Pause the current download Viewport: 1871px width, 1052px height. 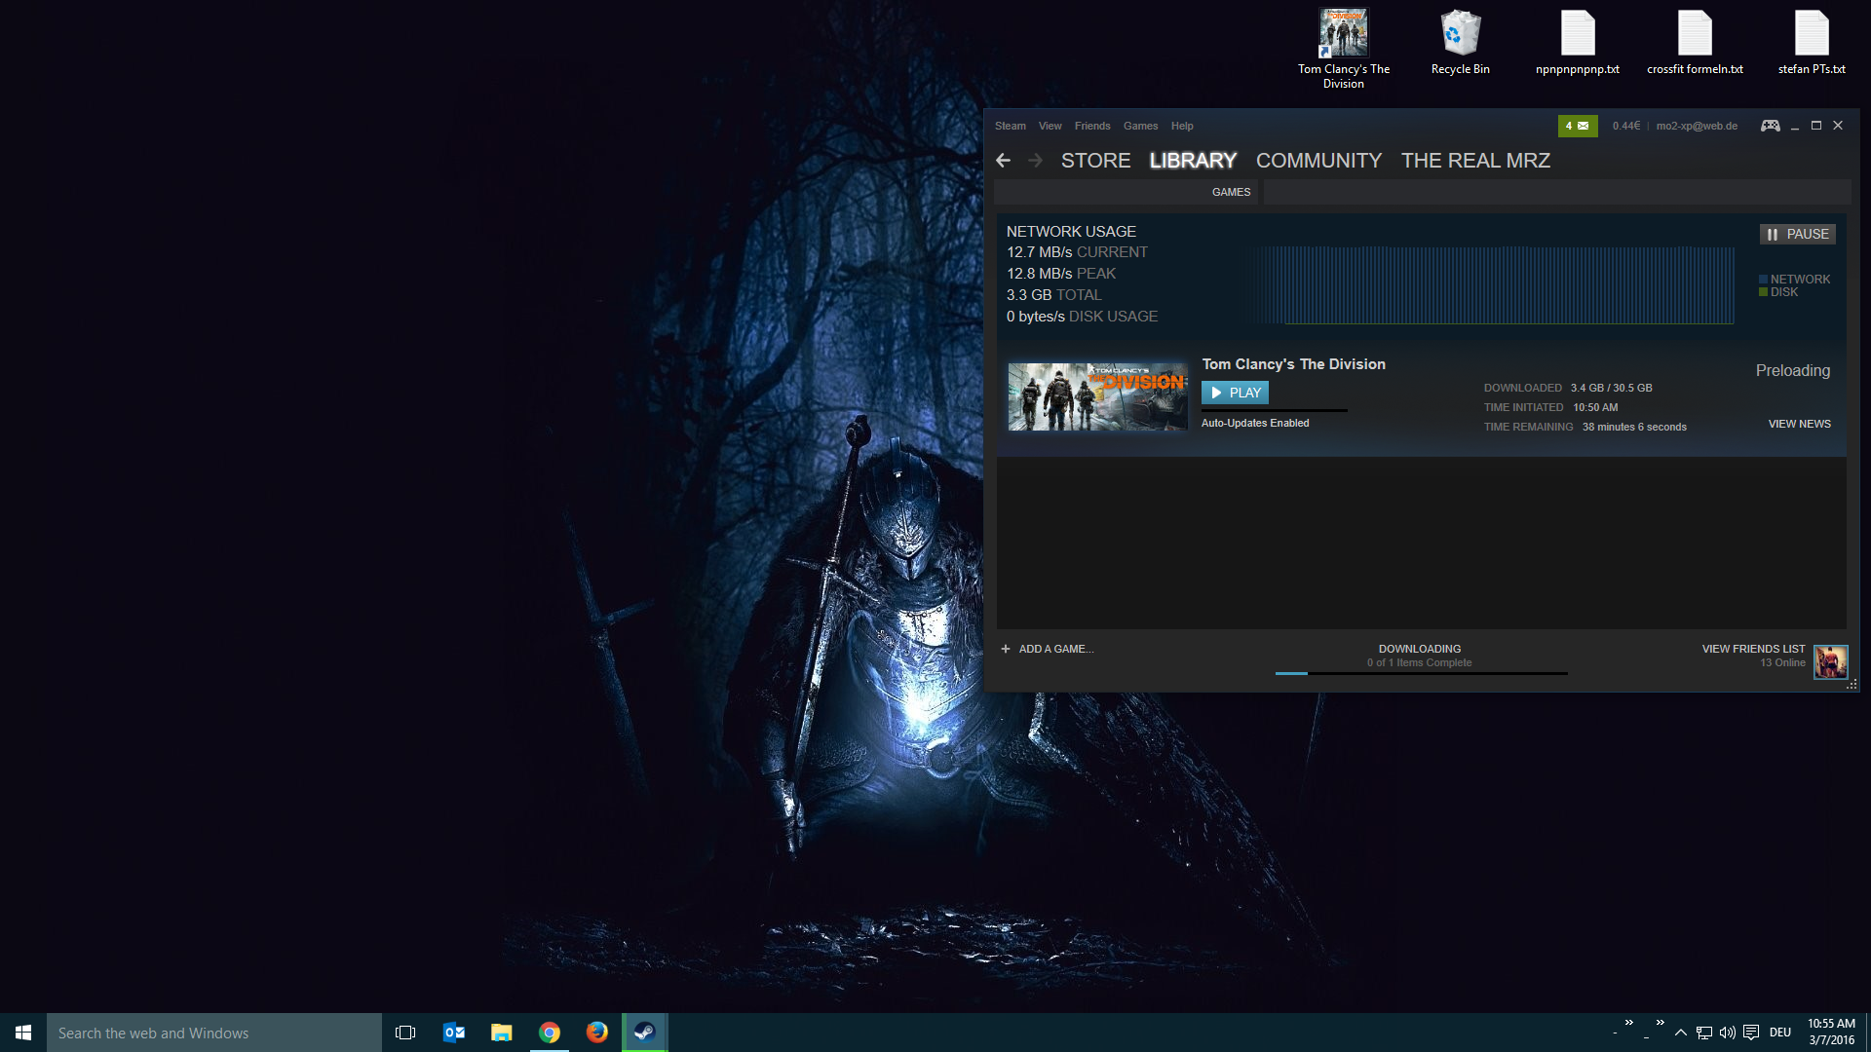[1797, 234]
